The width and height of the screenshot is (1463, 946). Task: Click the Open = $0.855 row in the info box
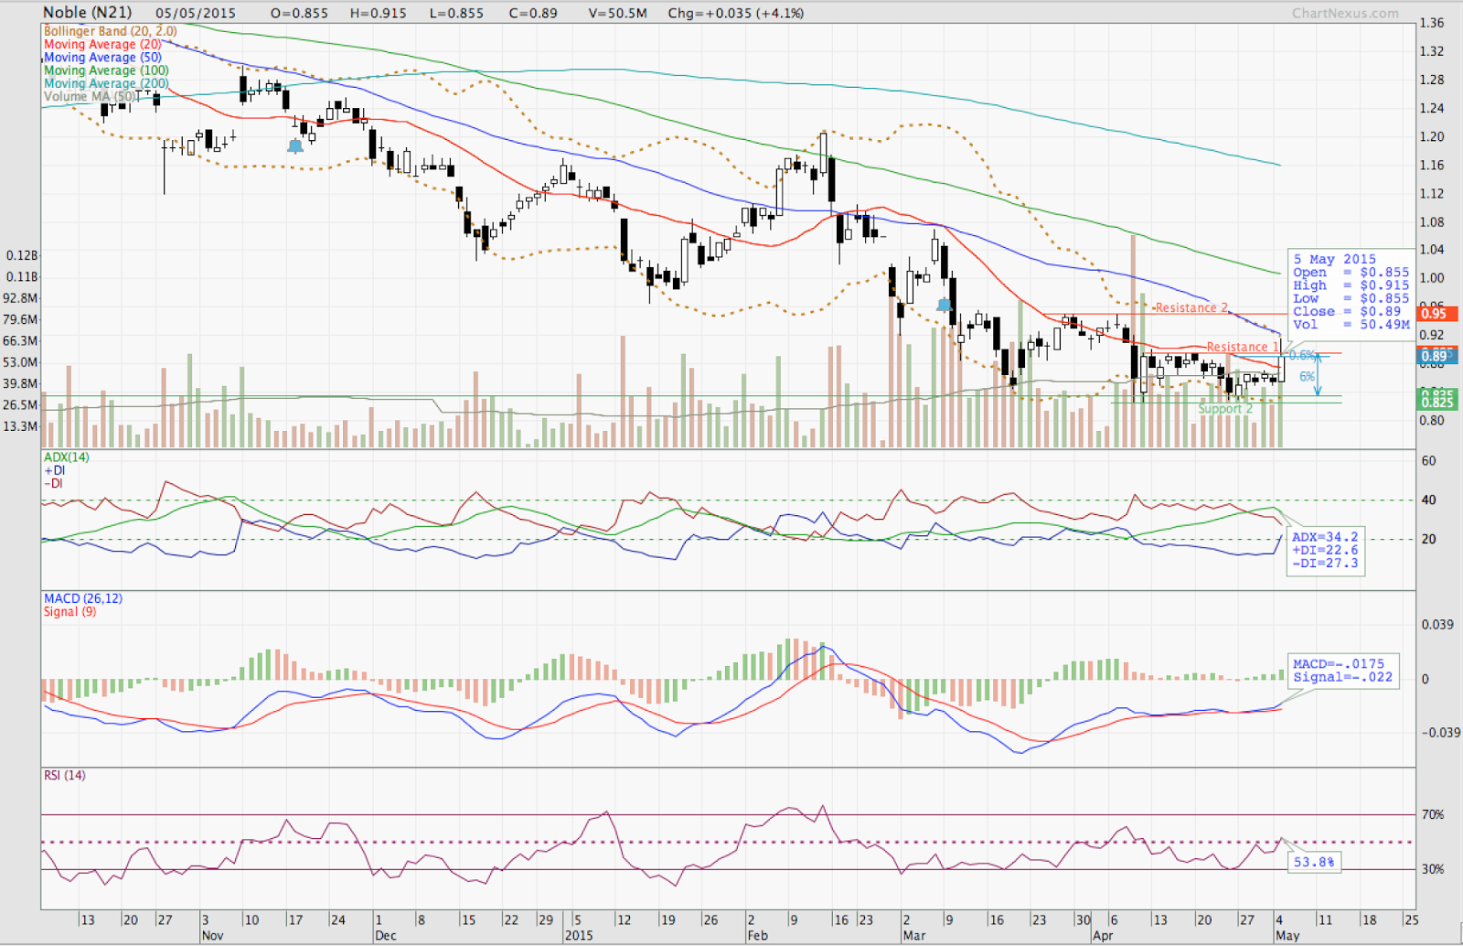(1351, 272)
